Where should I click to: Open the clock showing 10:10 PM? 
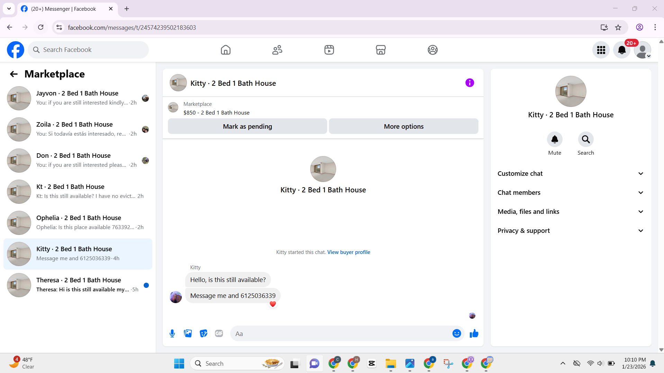pyautogui.click(x=634, y=363)
